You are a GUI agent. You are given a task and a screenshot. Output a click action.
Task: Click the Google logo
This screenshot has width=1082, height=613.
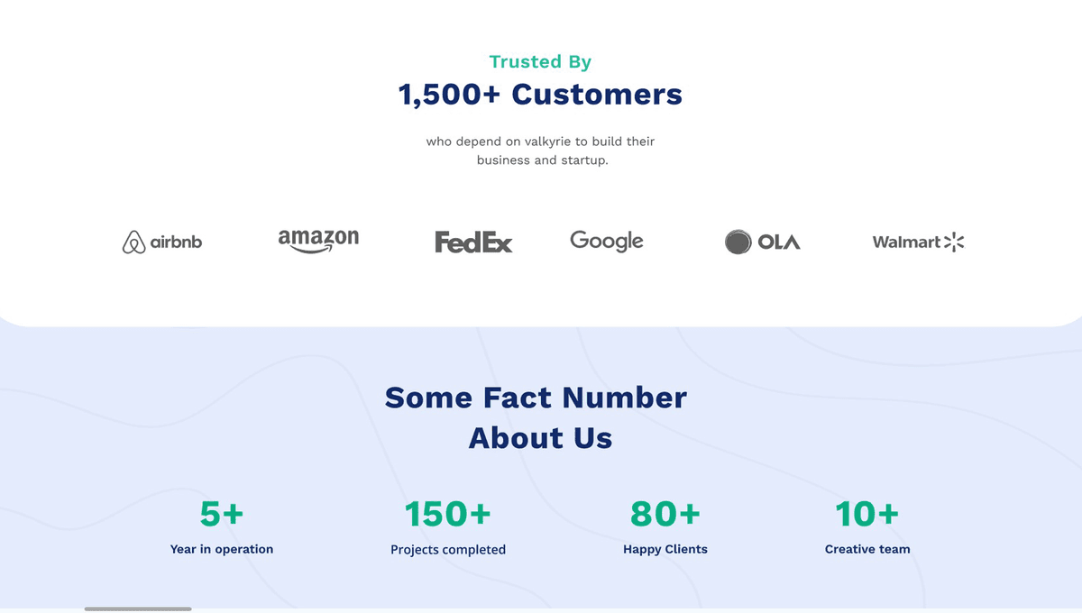607,241
